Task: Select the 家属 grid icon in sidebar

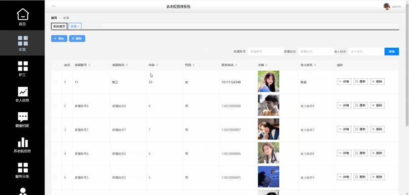Action: pyautogui.click(x=23, y=41)
